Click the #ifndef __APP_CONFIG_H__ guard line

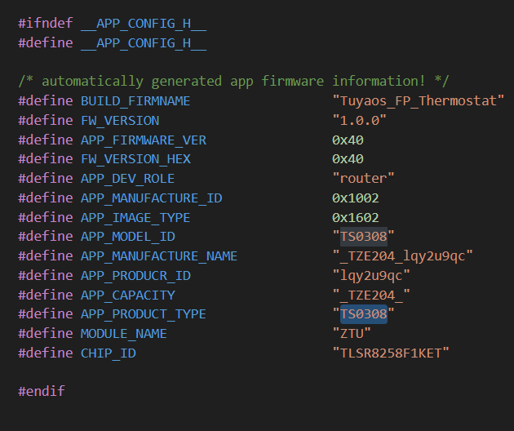(112, 24)
